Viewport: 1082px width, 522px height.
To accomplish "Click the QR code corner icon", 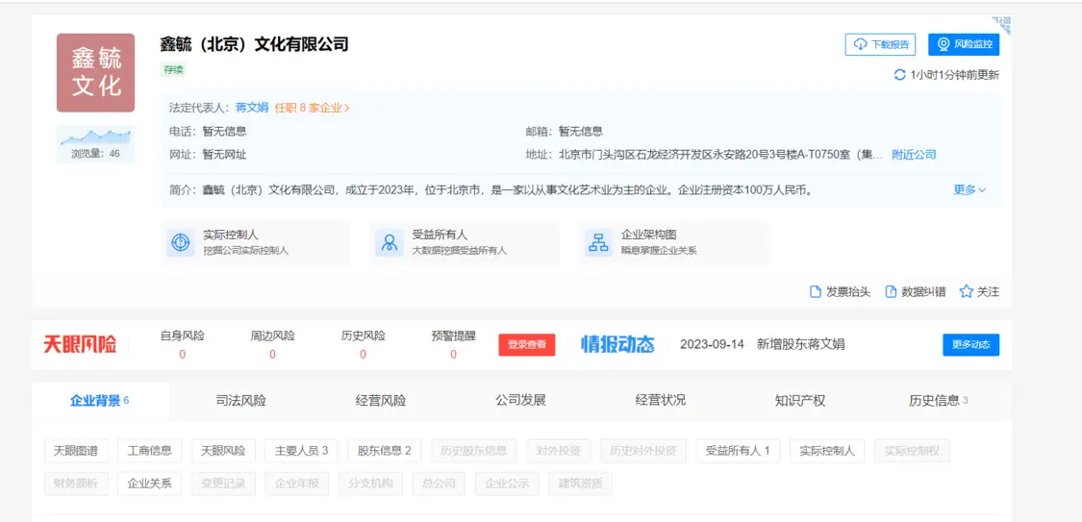I will coord(1003,25).
